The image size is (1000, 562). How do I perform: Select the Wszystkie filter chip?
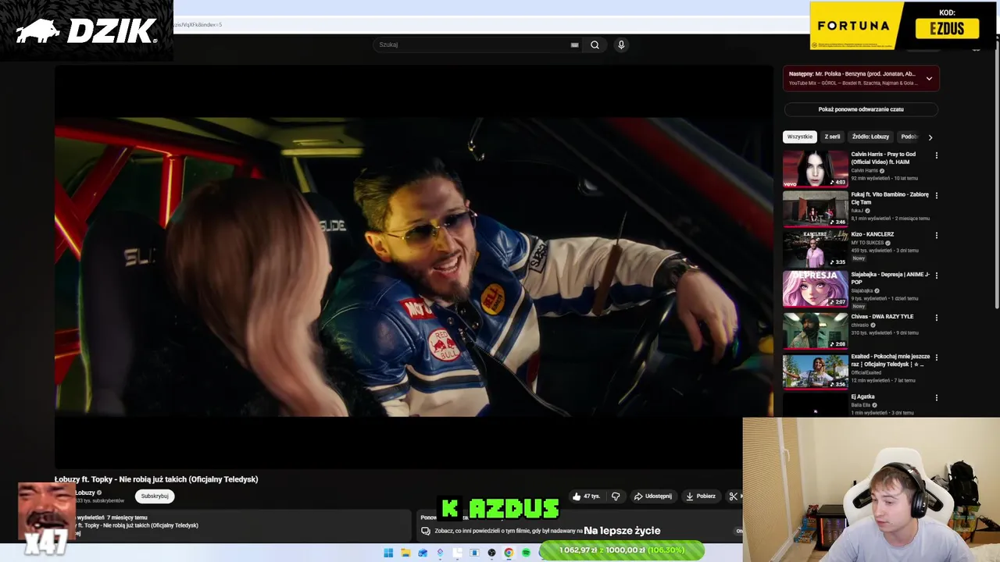pyautogui.click(x=799, y=137)
